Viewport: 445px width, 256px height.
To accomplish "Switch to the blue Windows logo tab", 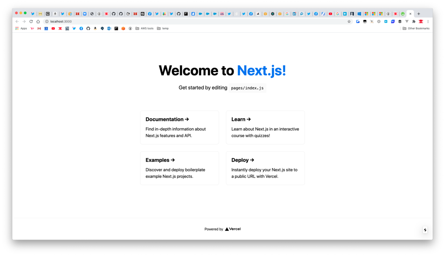I will pos(359,14).
